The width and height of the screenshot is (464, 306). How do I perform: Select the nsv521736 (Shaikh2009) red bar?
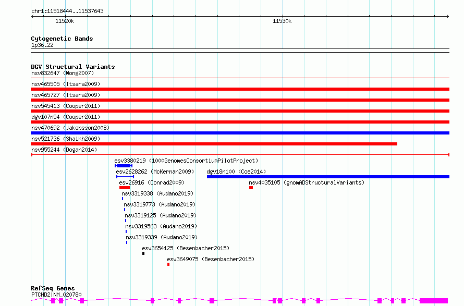pos(214,144)
